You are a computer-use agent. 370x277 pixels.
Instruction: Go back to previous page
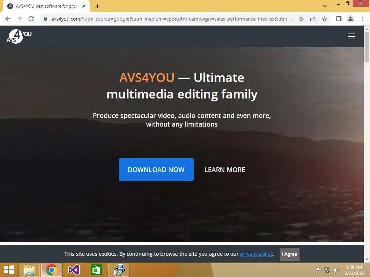tap(8, 19)
